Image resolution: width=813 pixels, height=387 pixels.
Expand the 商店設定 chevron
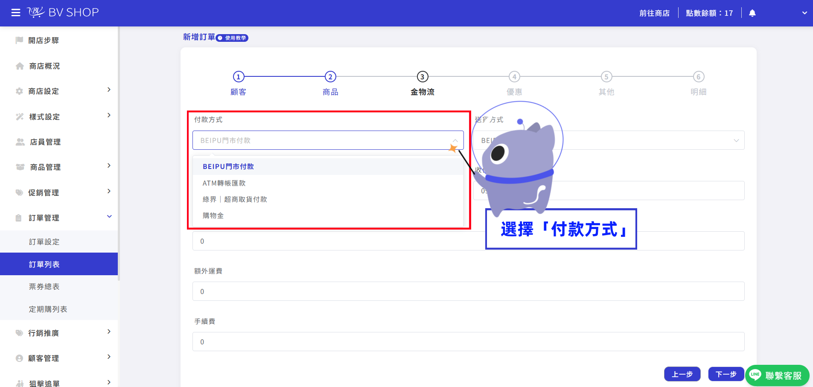[x=109, y=90]
